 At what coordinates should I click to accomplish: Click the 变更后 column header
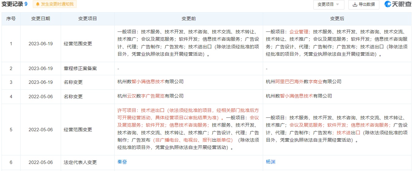[x=337, y=19]
